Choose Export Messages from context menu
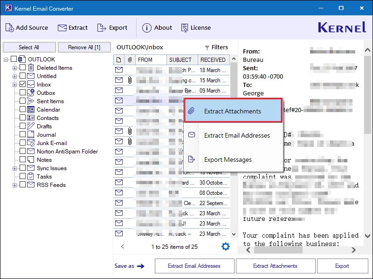Viewport: 373px width, 279px height. point(233,159)
